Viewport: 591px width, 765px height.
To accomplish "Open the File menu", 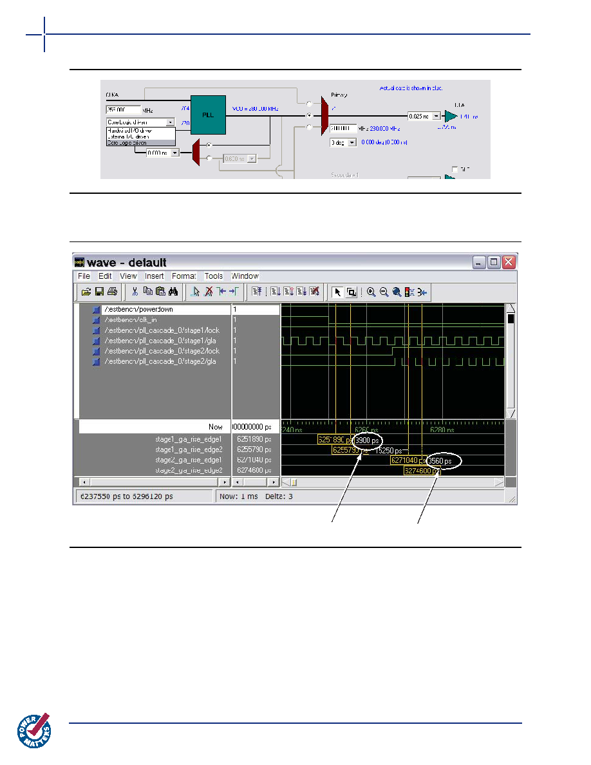I will click(84, 276).
